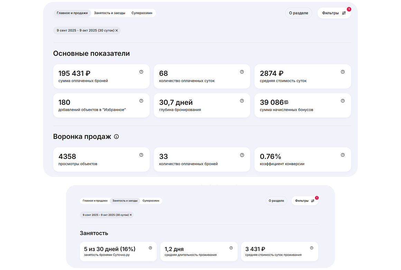Image resolution: width=401 pixels, height=270 pixels.
Task: Remove date range filter chip in top panel
Action: [117, 30]
